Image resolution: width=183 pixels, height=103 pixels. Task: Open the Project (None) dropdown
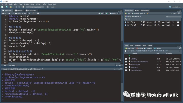coord(175,7)
